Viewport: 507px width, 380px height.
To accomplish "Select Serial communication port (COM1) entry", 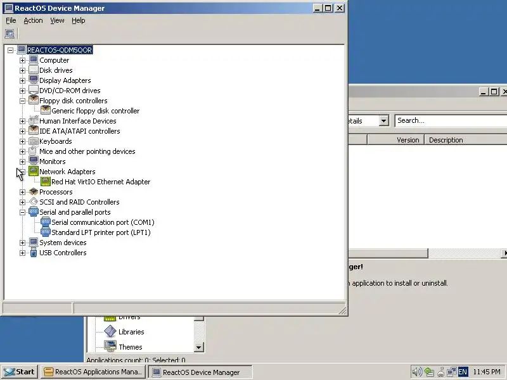I will [x=103, y=222].
